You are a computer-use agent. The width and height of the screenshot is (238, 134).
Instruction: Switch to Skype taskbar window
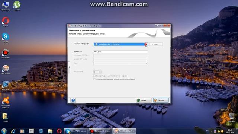coord(76,131)
